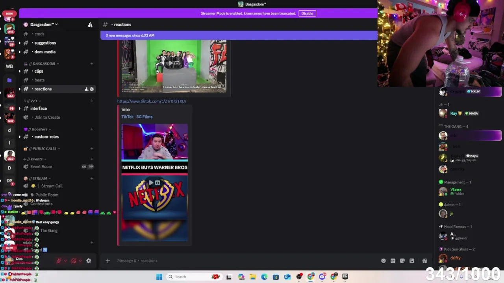This screenshot has height=283, width=504.
Task: Click the Windows taskbar Search box
Action: click(194, 277)
